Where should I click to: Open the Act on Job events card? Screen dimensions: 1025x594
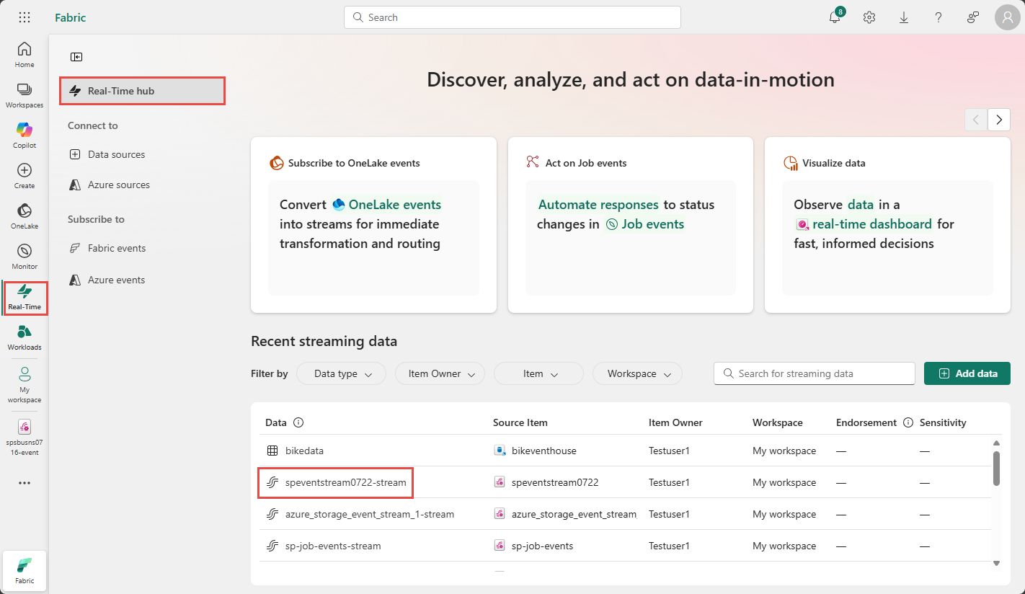point(631,225)
